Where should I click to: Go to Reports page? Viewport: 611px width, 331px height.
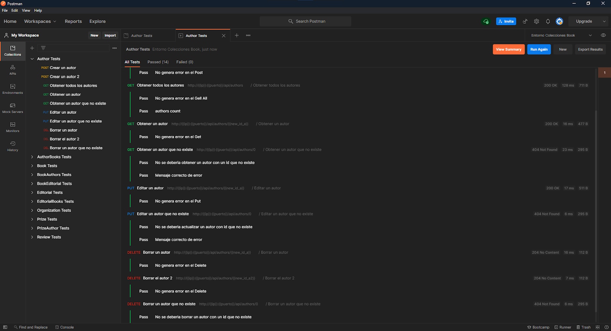(73, 21)
